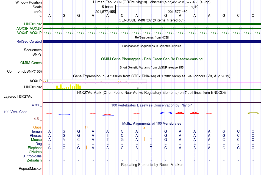Screen dimensions: 261x175
Task: Open the GENCODE V49lift37 track title
Action: [151, 20]
